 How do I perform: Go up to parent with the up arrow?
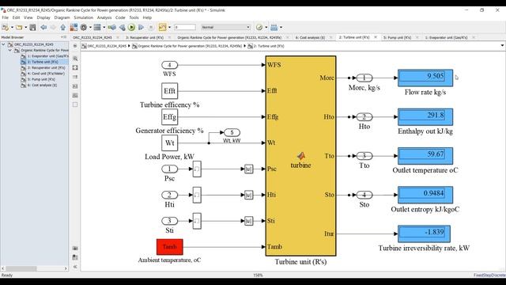(x=63, y=28)
